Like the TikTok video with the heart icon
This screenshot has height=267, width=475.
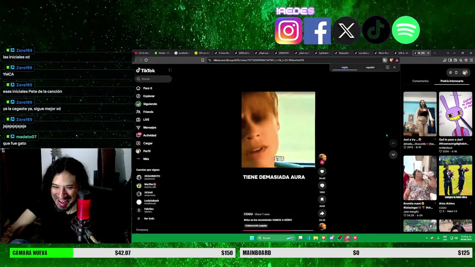(x=322, y=171)
